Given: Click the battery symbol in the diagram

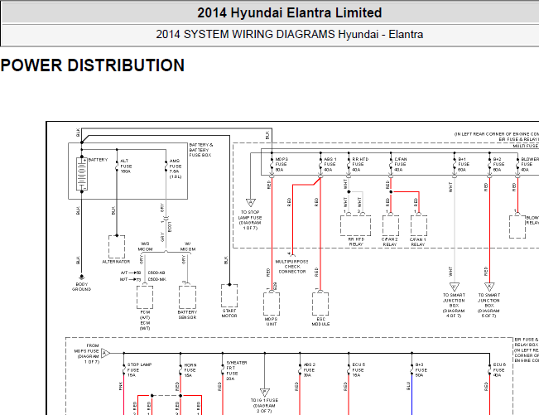Looking at the screenshot, I should click(x=82, y=174).
